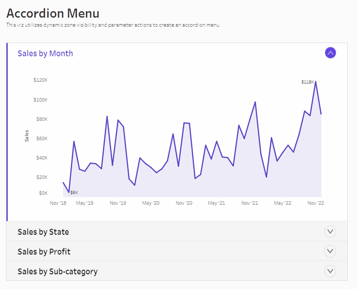Click the Accordion Menu dashboard title
The width and height of the screenshot is (358, 289).
[53, 13]
